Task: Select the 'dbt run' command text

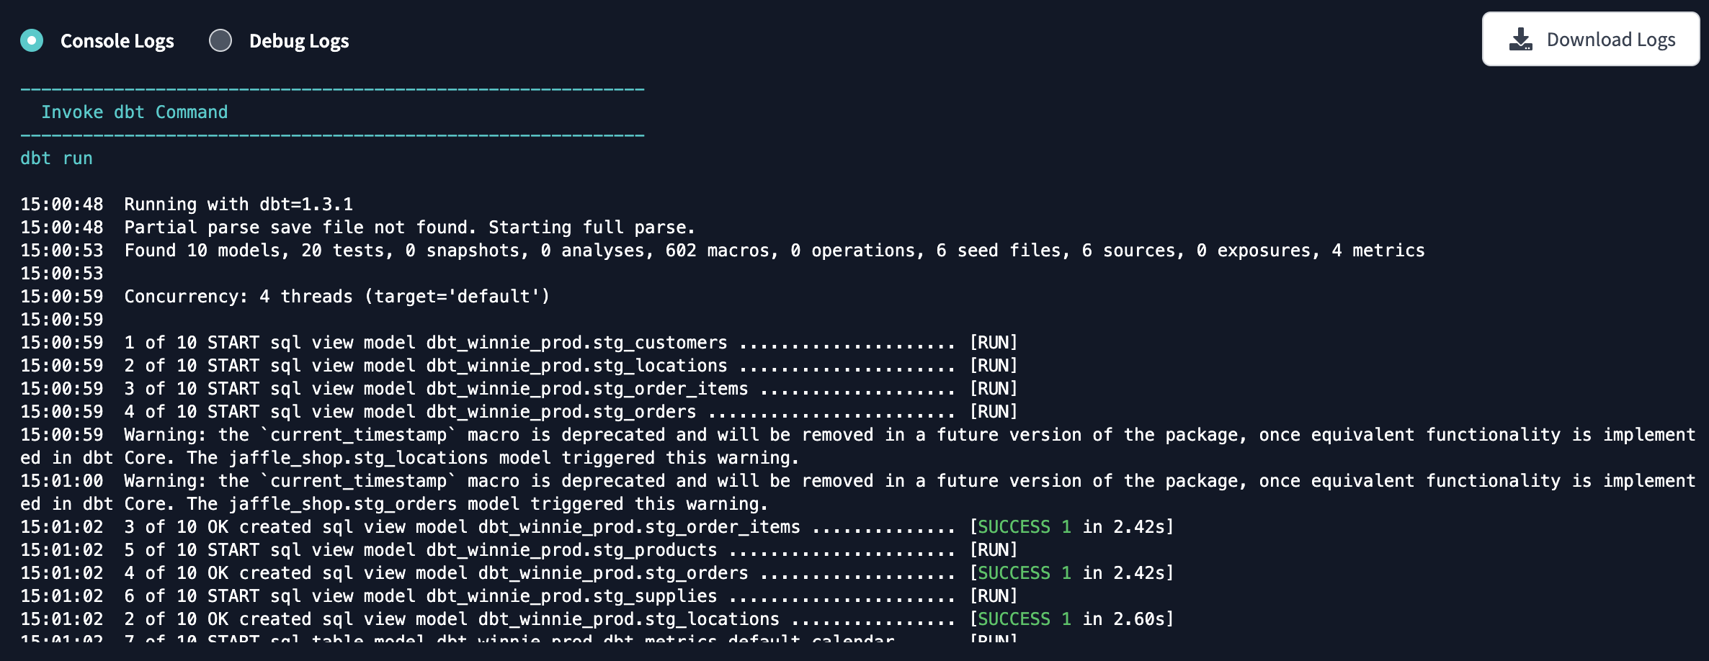Action: [55, 158]
